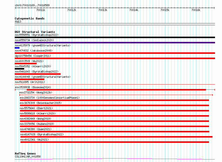Click the red nsv3379056 variant bar
This screenshot has width=222, height=162.
114,126
